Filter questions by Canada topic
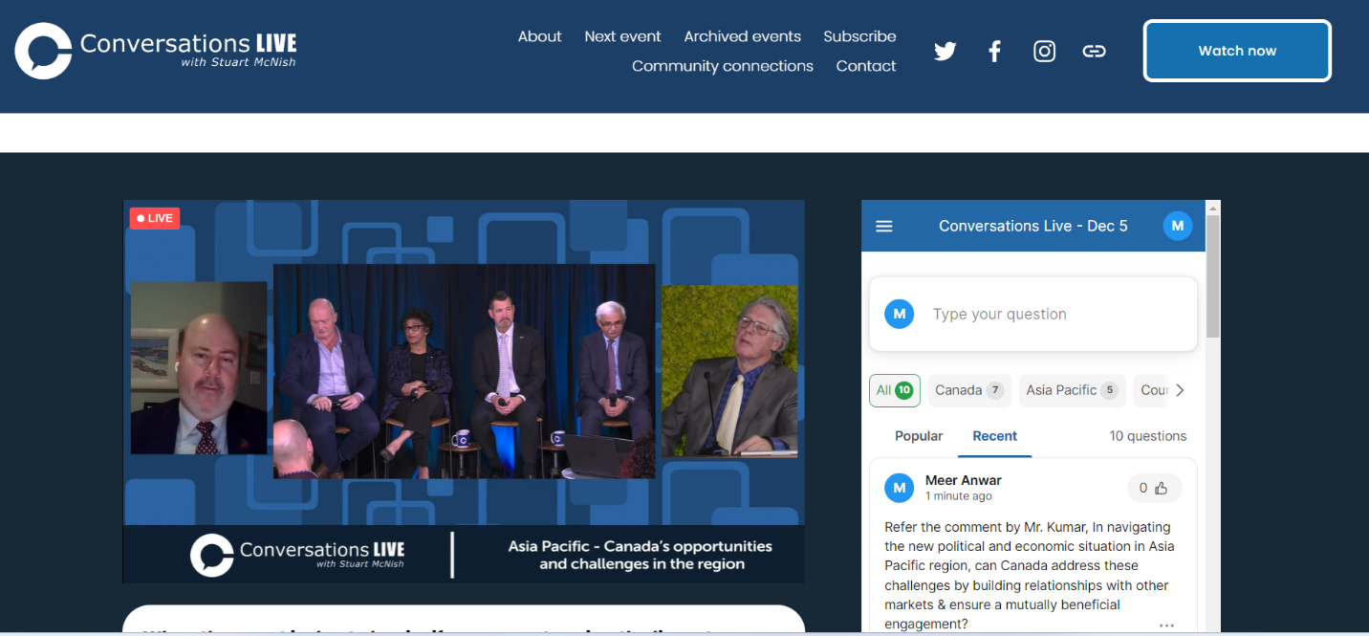Screen dimensions: 1369x636 (x=967, y=390)
